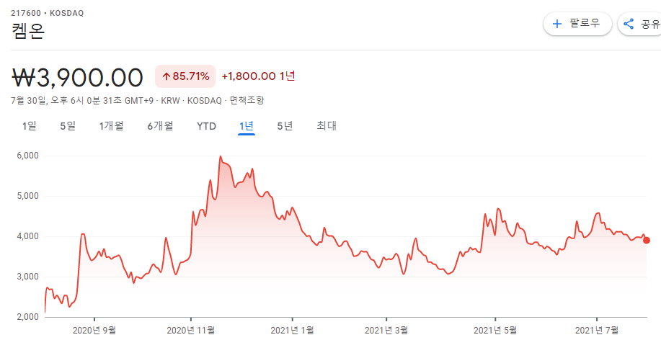Switch chart range to 1일
661x340 pixels.
(30, 126)
